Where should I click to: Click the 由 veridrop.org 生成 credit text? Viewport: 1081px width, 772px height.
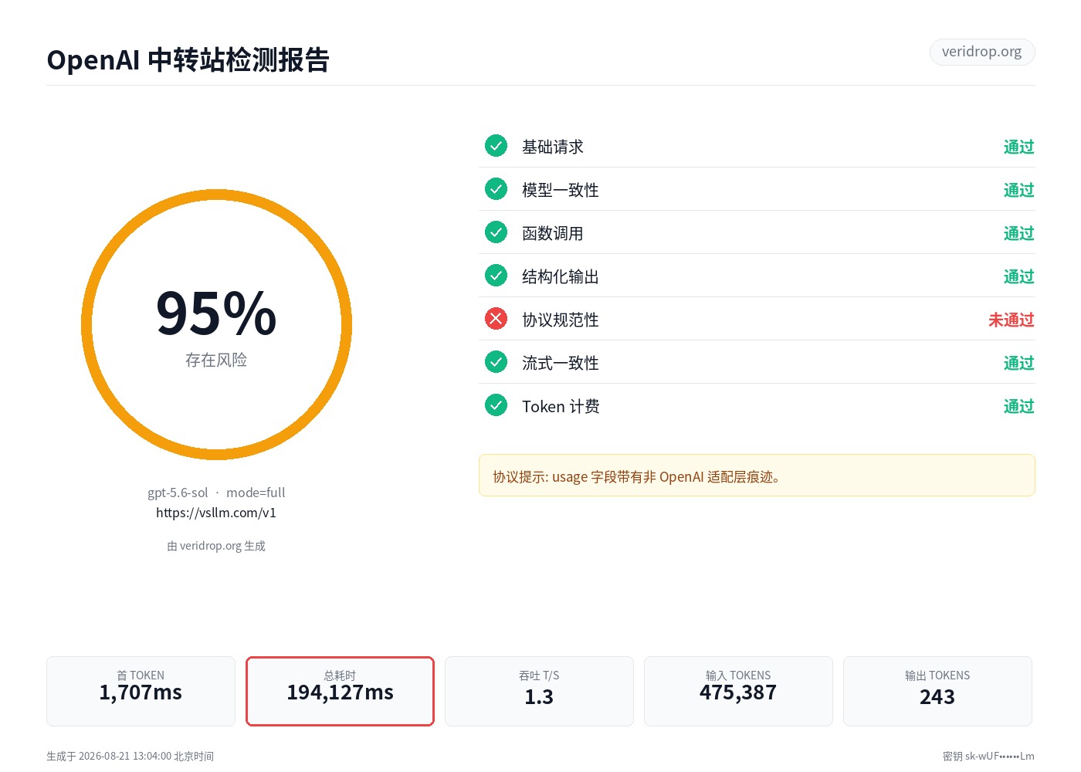click(x=216, y=546)
